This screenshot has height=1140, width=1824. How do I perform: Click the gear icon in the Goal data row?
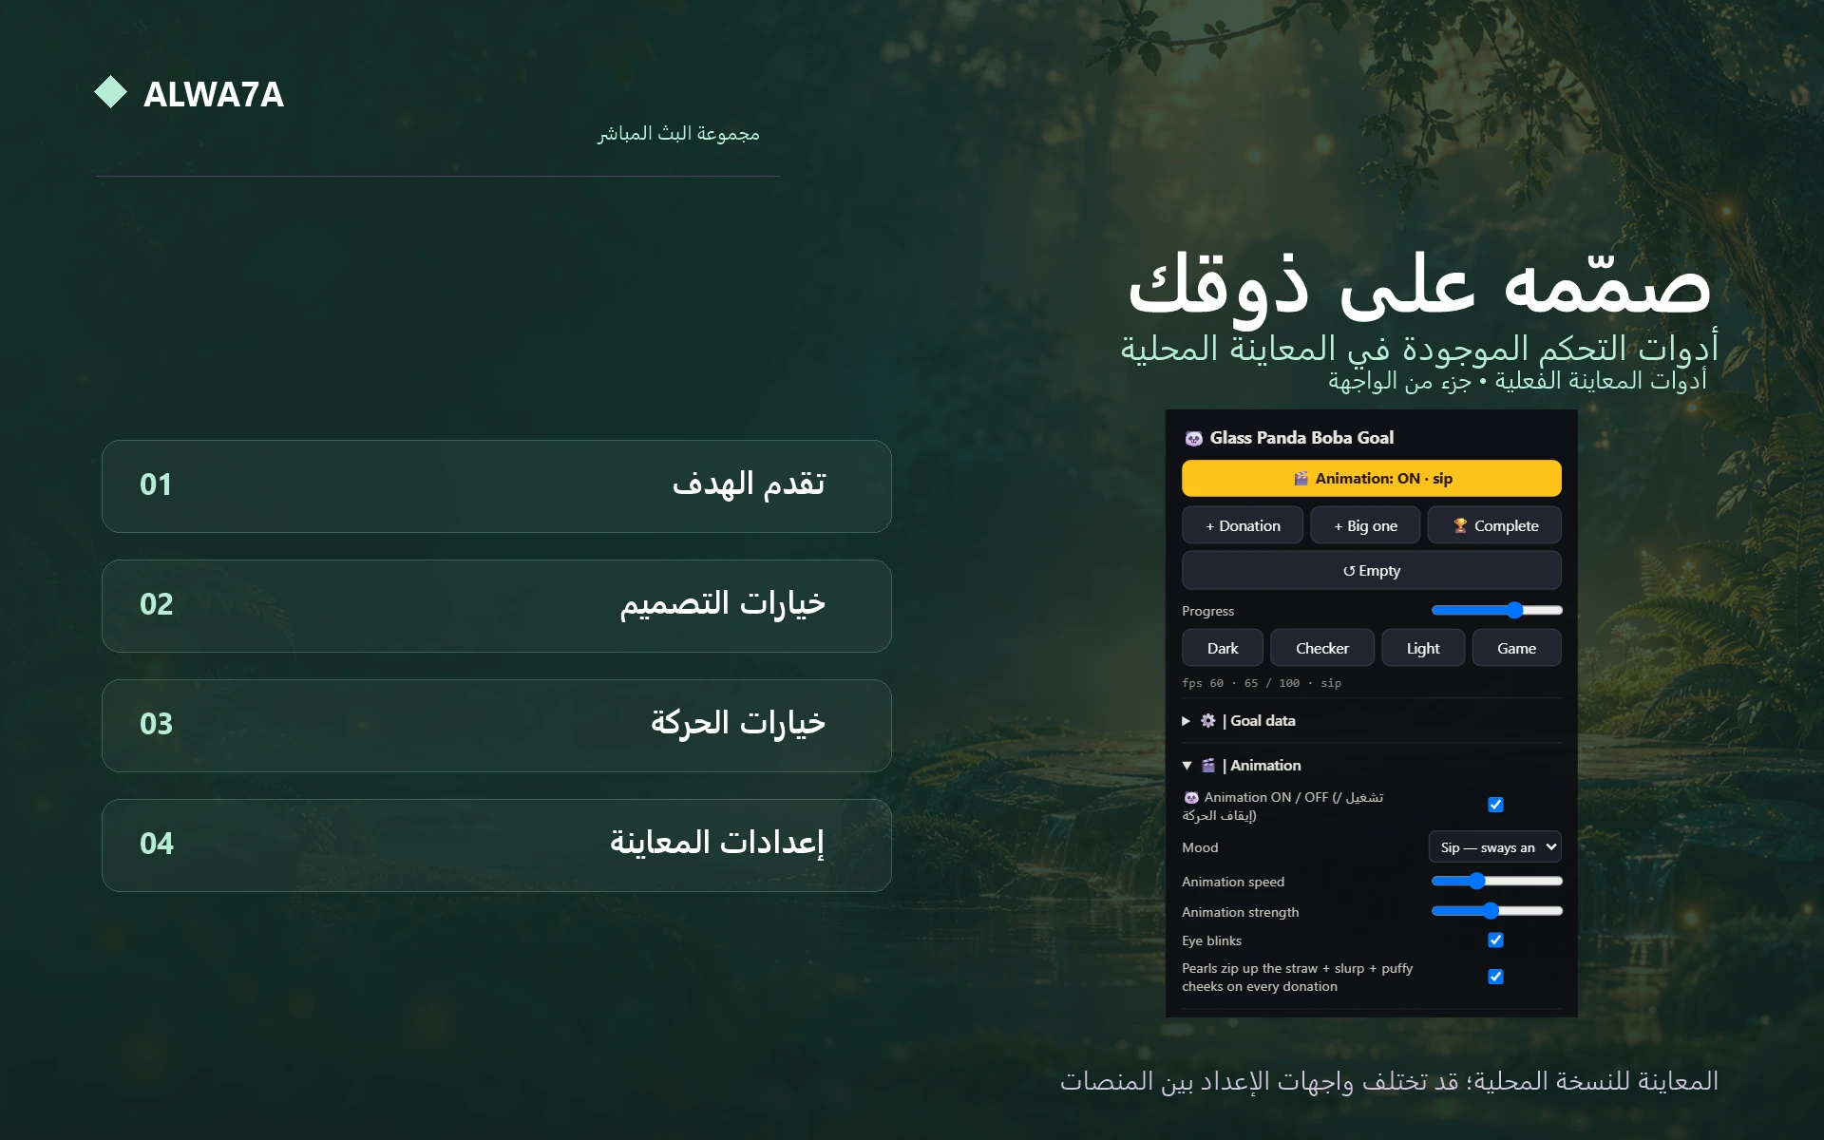1207,721
